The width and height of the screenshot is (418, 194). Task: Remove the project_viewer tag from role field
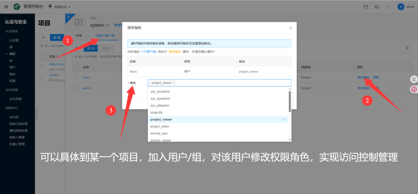pos(173,83)
